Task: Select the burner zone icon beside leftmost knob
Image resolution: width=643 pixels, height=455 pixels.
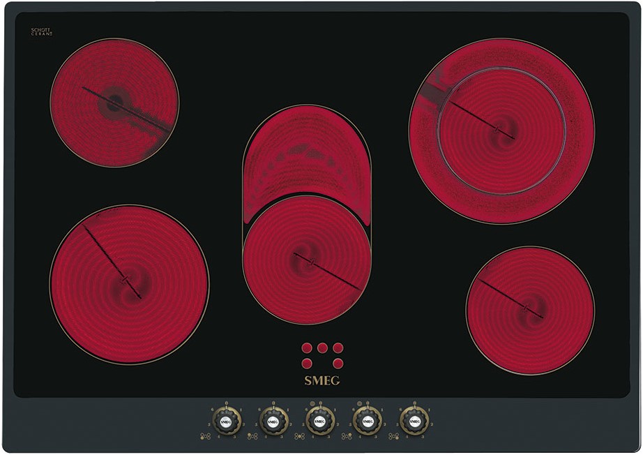Action: [205, 435]
